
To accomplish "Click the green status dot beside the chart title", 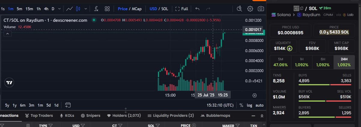I will [x=94, y=20].
